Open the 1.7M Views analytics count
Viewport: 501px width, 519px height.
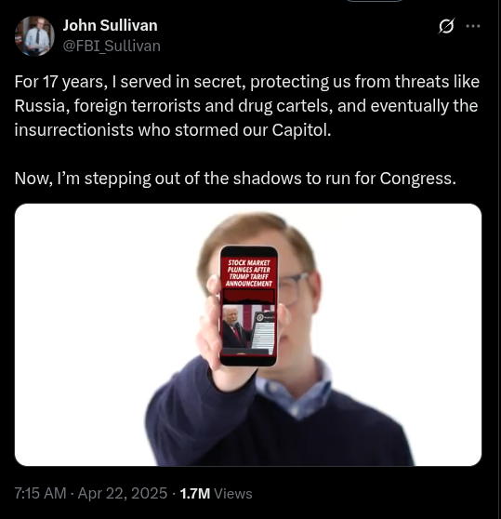point(216,494)
